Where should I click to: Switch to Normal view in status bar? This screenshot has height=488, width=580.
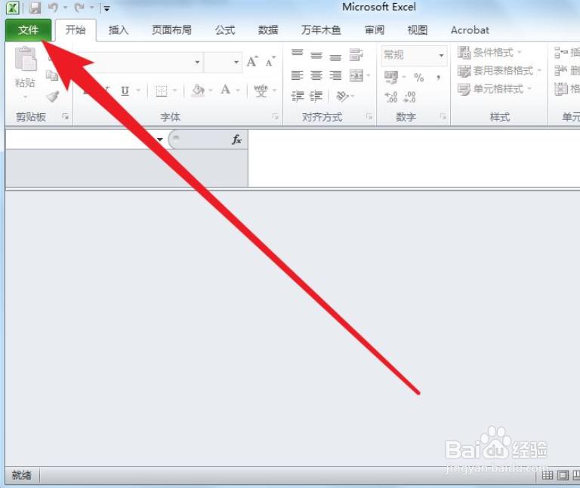[x=548, y=475]
